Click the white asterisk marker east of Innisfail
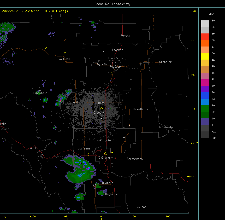The image size is (225, 220). tap(131, 79)
